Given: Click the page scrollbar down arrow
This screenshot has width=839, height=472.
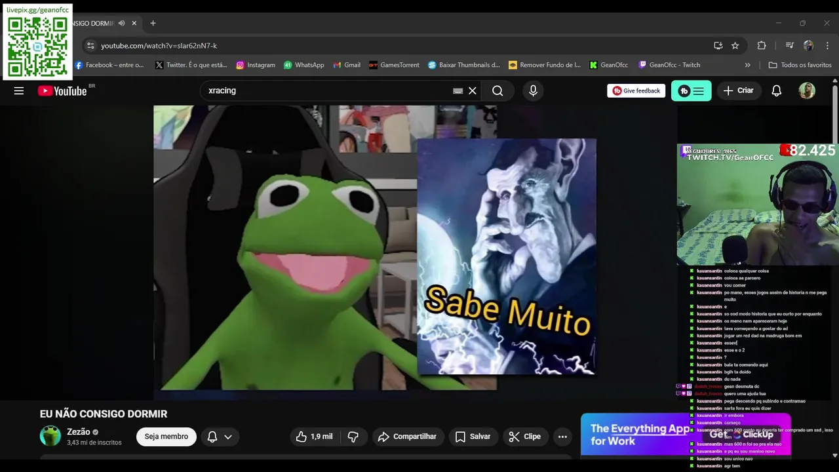Looking at the screenshot, I should pos(834,456).
